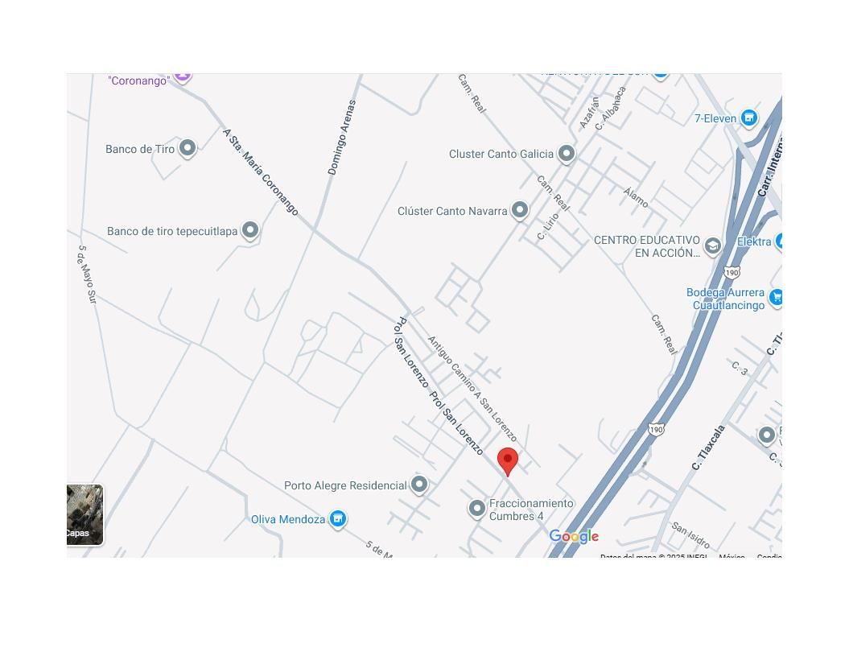The width and height of the screenshot is (849, 656).
Task: Click the Google logo link
Action: [x=574, y=536]
